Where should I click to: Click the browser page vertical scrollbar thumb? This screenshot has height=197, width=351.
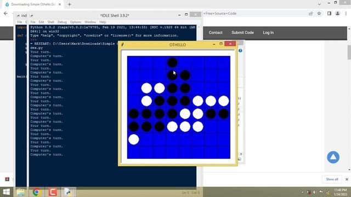(349, 53)
